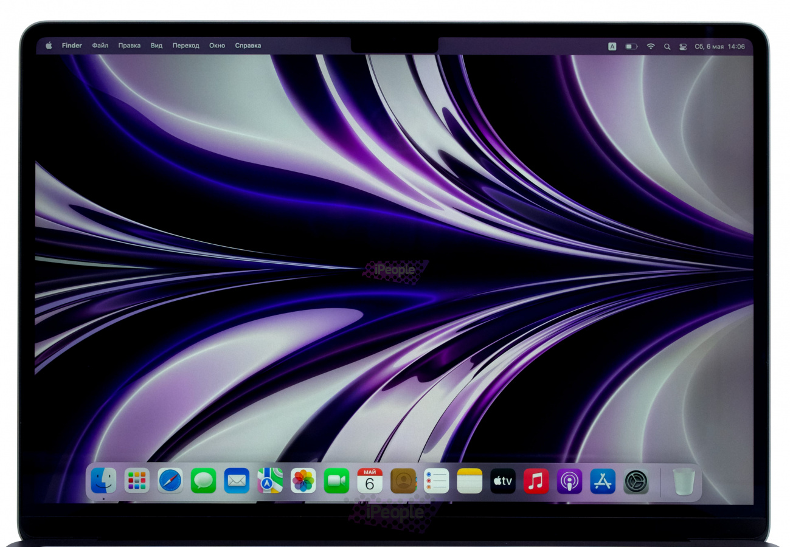Screen dimensions: 790x547
Task: Launch the Apple TV app
Action: (x=503, y=481)
